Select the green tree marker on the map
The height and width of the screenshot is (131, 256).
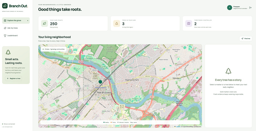[x=100, y=82]
